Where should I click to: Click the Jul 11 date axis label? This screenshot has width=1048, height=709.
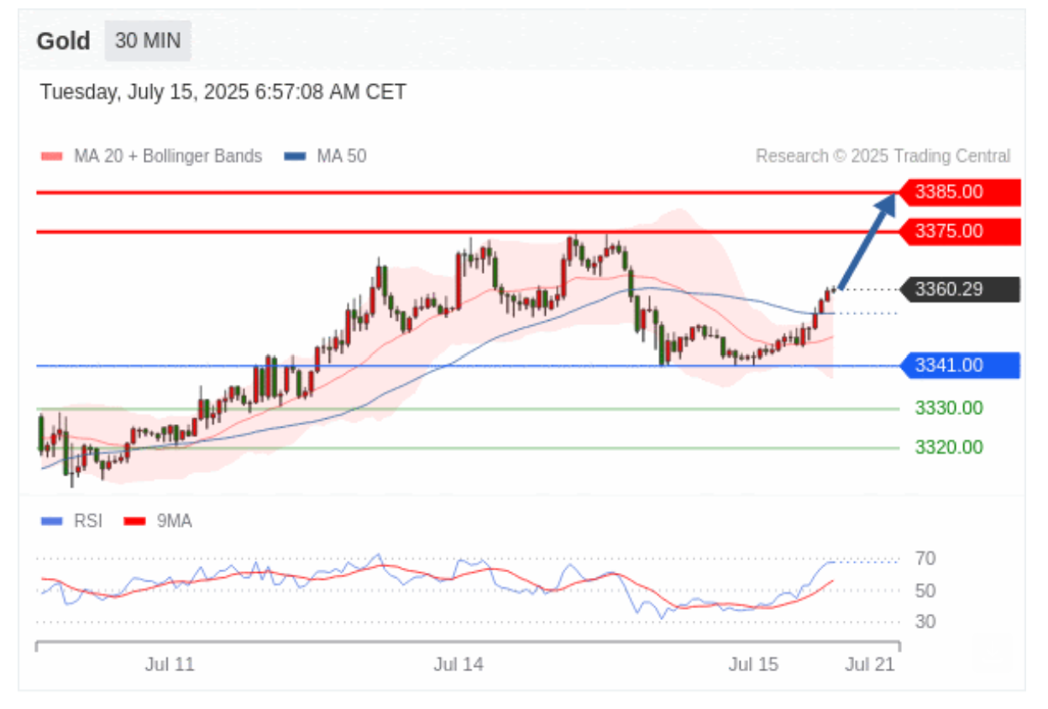tap(170, 664)
